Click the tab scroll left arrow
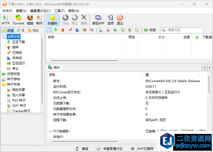The image size is (213, 152). (x=204, y=67)
